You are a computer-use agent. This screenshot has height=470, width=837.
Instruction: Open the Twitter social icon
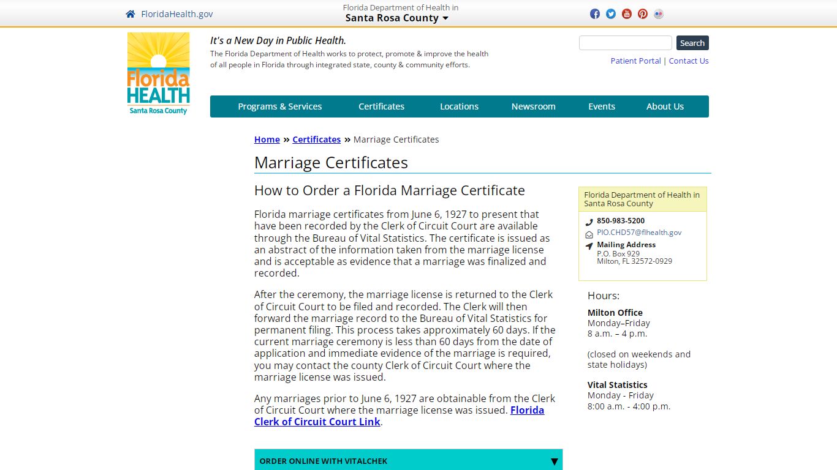pos(611,14)
